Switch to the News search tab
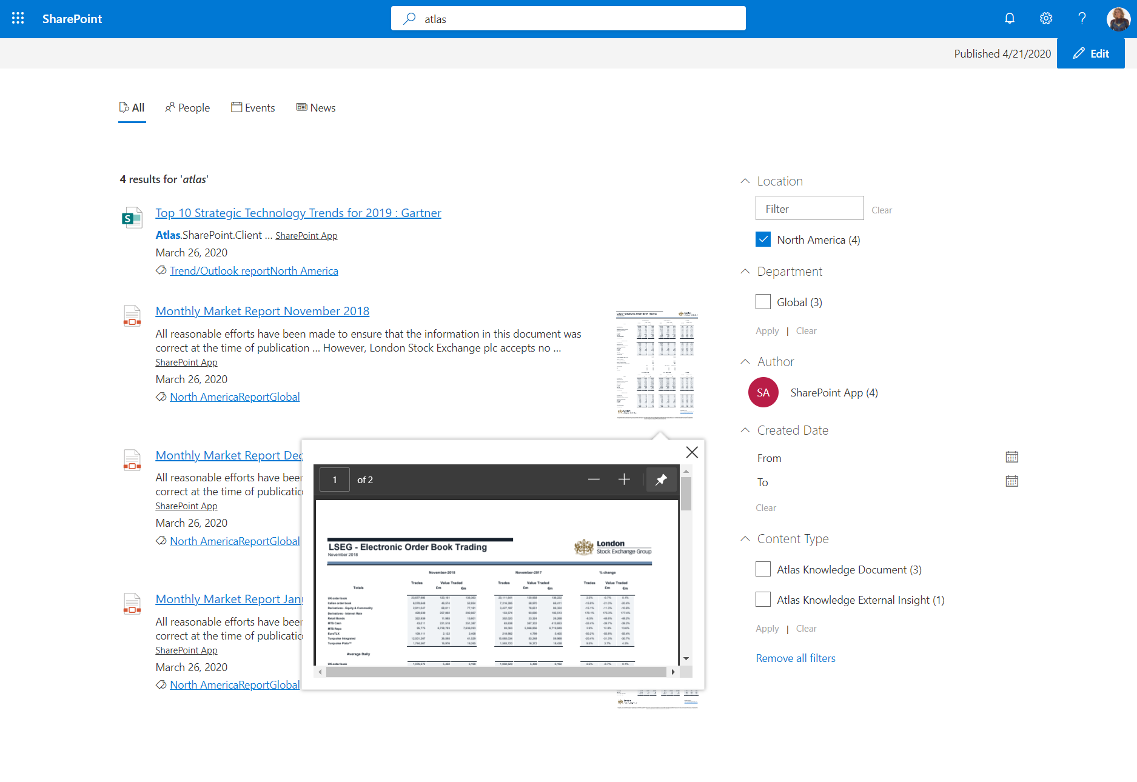The width and height of the screenshot is (1137, 782). click(316, 108)
